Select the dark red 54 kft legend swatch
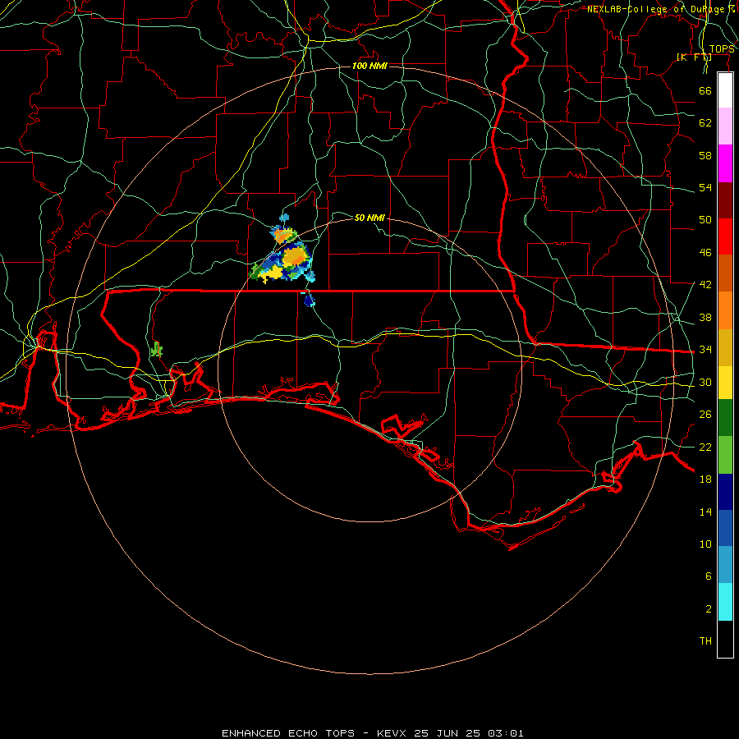Viewport: 739px width, 739px height. 725,200
